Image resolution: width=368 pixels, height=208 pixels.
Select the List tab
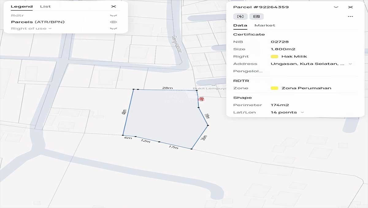[45, 6]
